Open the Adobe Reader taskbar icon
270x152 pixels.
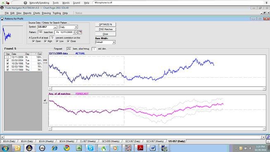coord(140,148)
